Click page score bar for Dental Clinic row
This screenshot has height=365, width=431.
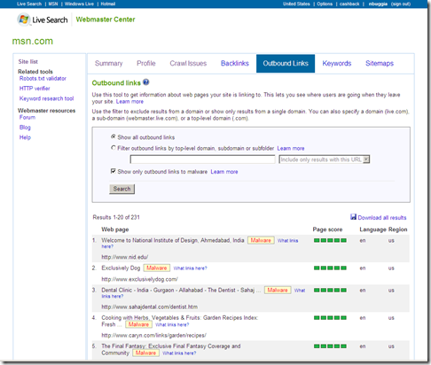(330, 290)
